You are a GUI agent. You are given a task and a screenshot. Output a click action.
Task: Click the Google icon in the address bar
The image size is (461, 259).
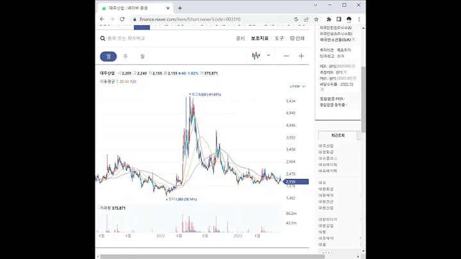(296, 19)
